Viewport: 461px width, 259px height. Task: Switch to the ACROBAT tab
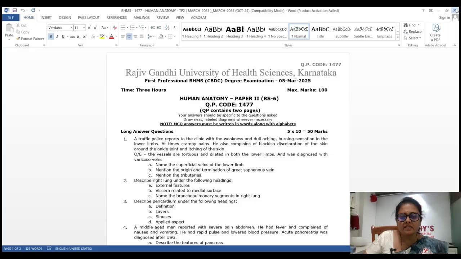coord(198,17)
